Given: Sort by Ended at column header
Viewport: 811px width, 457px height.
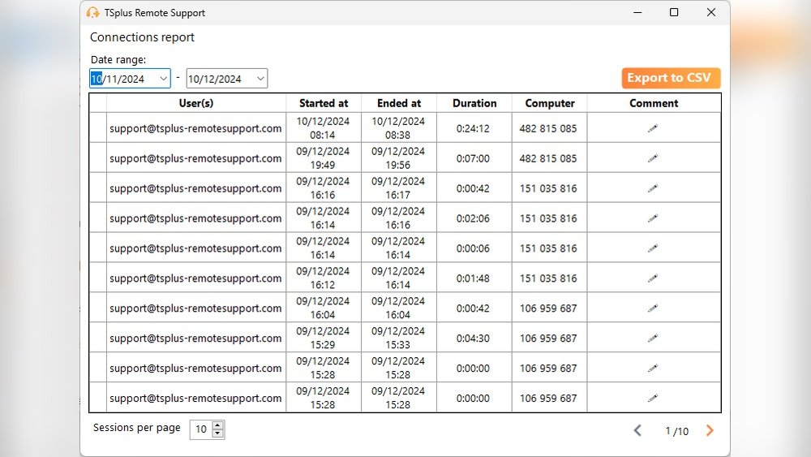Looking at the screenshot, I should (399, 103).
